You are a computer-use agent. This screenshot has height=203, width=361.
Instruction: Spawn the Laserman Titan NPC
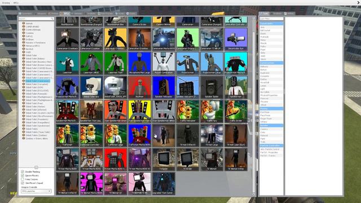(116, 63)
